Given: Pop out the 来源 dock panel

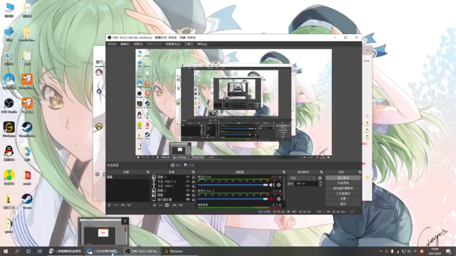Looking at the screenshot, I should (193, 172).
